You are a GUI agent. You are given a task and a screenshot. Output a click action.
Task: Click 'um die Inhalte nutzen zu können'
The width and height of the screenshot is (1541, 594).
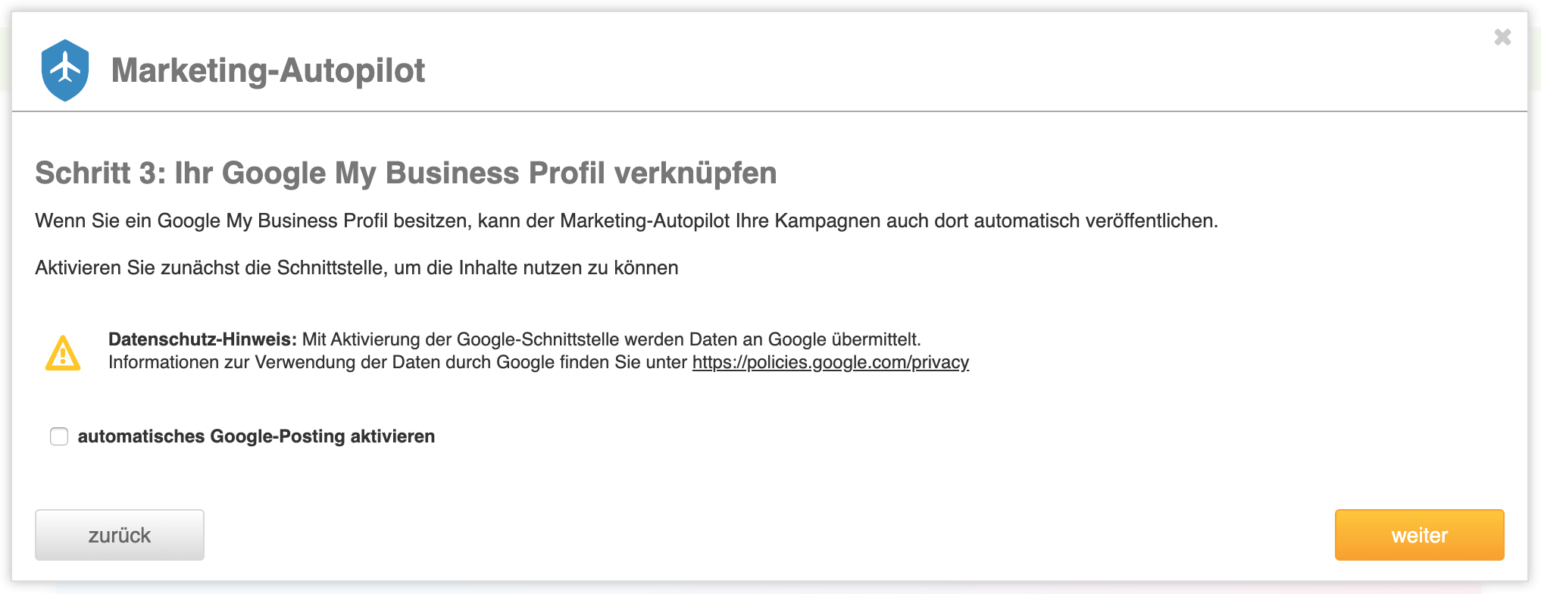click(x=536, y=267)
